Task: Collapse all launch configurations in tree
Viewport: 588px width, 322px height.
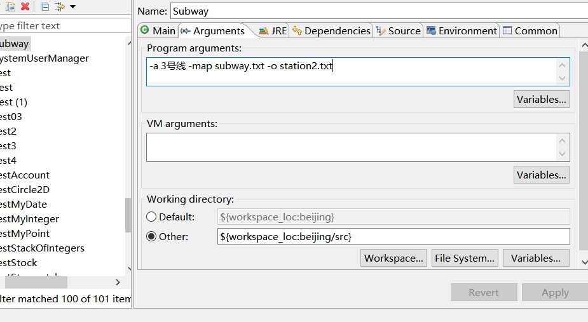Action: pyautogui.click(x=44, y=6)
